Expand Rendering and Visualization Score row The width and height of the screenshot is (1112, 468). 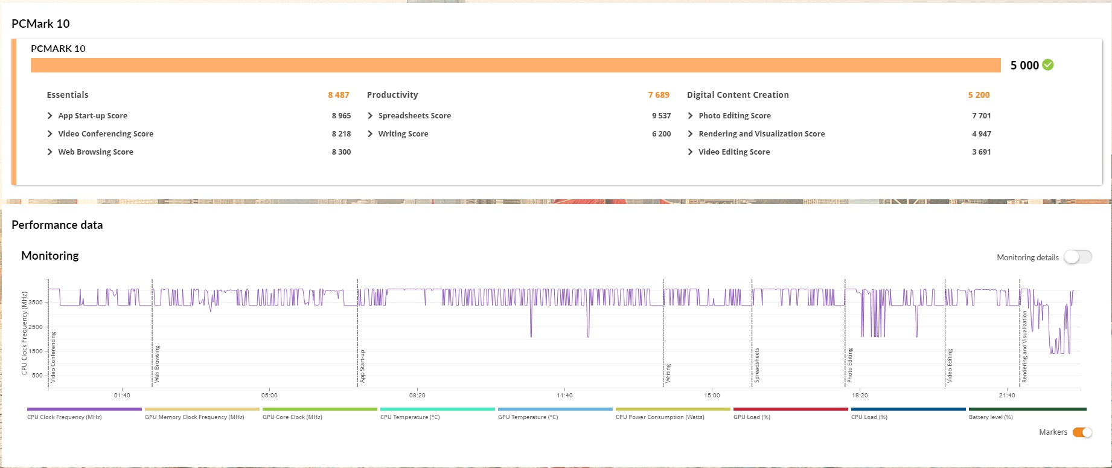[690, 134]
